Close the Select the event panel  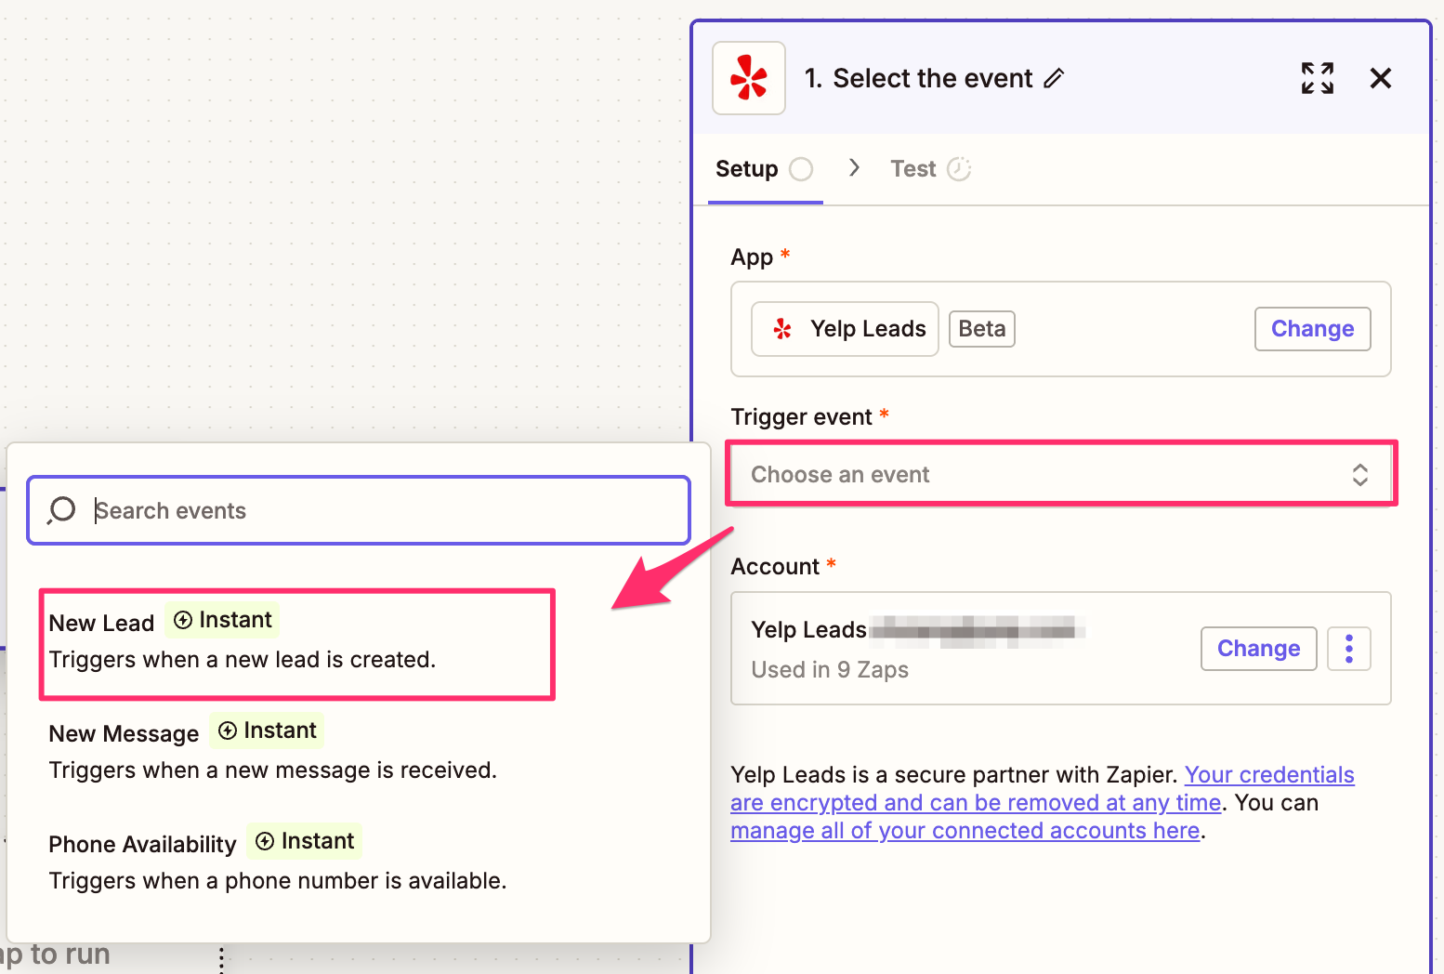click(x=1381, y=78)
